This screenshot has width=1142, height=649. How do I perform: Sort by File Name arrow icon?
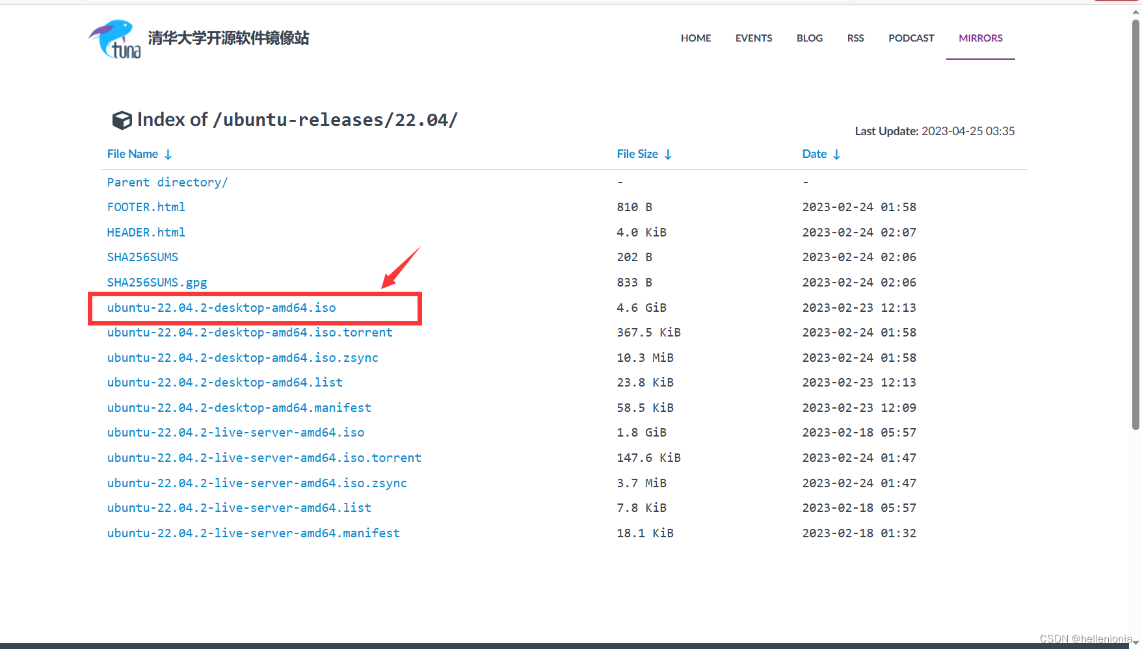(x=168, y=155)
